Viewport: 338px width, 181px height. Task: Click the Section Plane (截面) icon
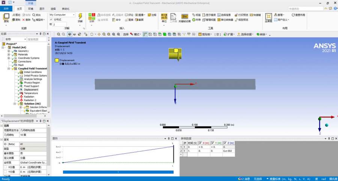(x=139, y=20)
